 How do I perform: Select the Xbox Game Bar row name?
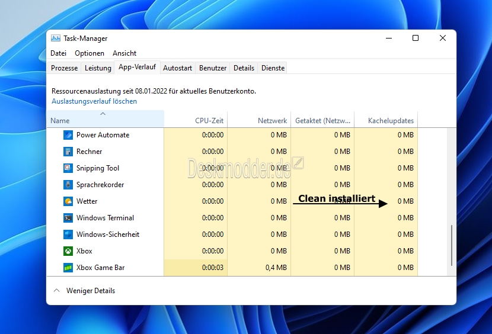(x=100, y=268)
